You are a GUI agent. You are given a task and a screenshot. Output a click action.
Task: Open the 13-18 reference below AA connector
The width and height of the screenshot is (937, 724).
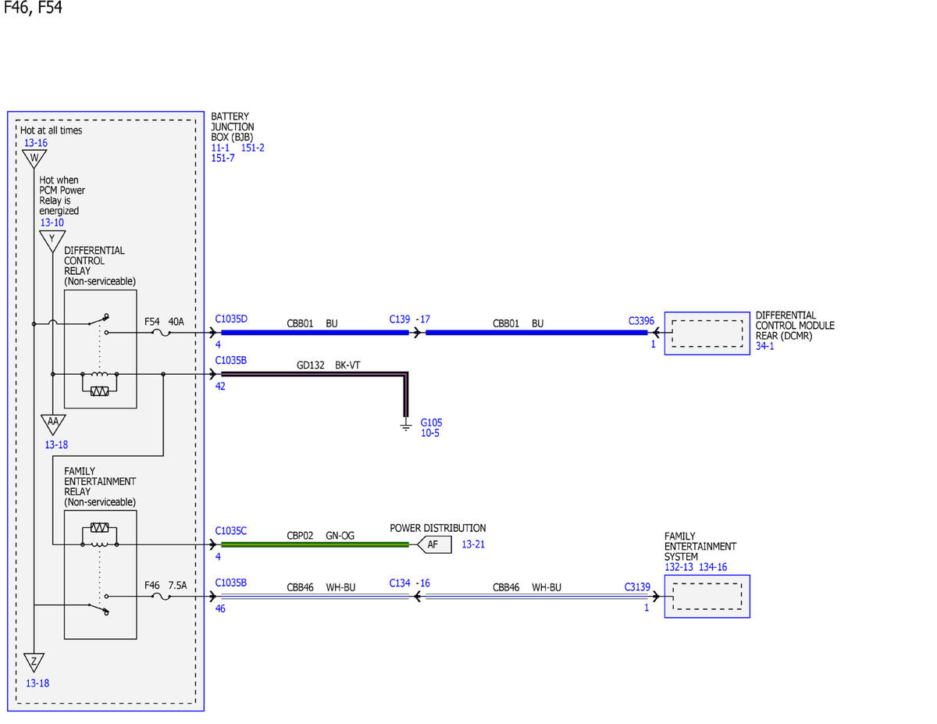click(x=57, y=444)
